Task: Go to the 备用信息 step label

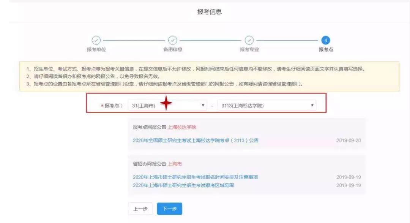Action: pos(173,50)
